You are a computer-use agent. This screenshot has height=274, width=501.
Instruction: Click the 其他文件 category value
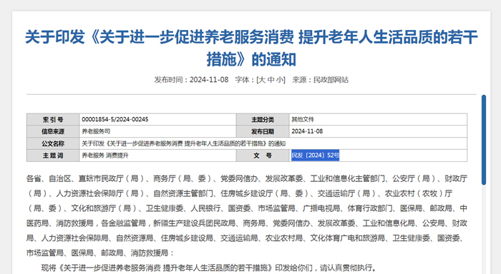(x=303, y=119)
